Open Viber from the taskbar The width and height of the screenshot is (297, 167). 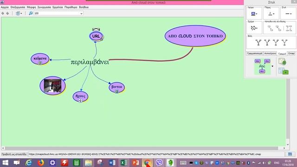(159, 163)
